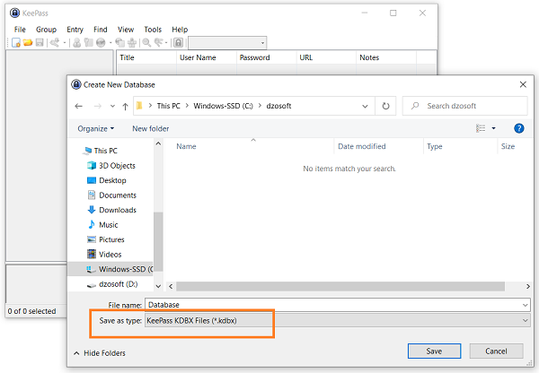
Task: Open the Show Entries dropdown arrow
Action: [166, 43]
